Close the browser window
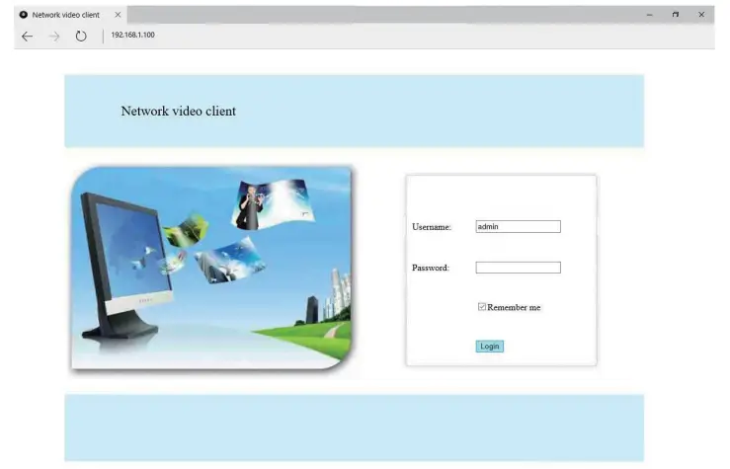The width and height of the screenshot is (730, 469). 701,15
